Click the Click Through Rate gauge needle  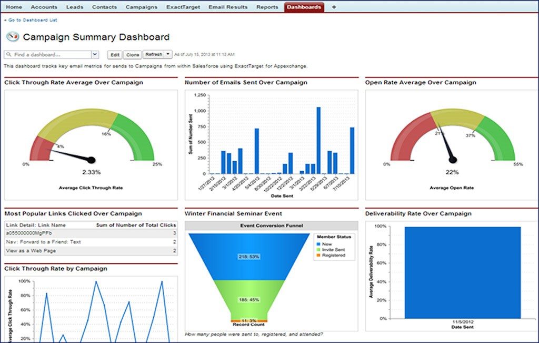click(71, 155)
